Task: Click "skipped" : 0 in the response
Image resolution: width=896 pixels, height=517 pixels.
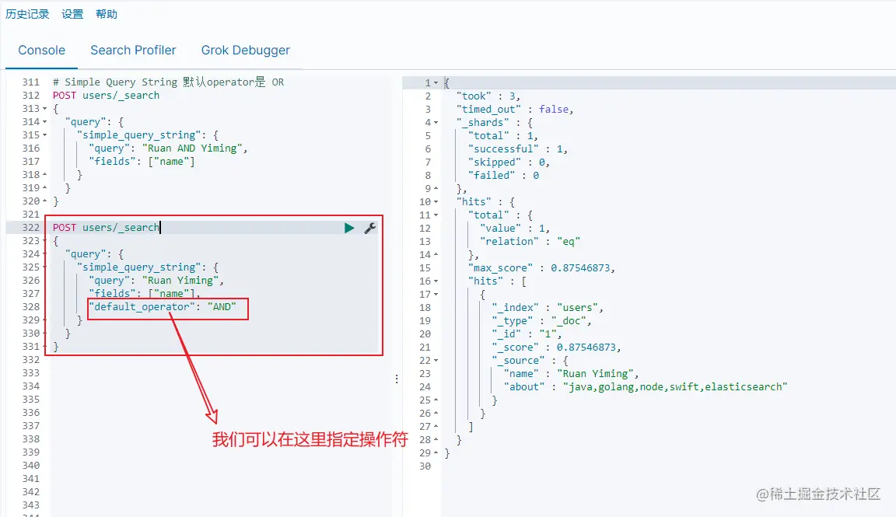Action: [x=509, y=162]
